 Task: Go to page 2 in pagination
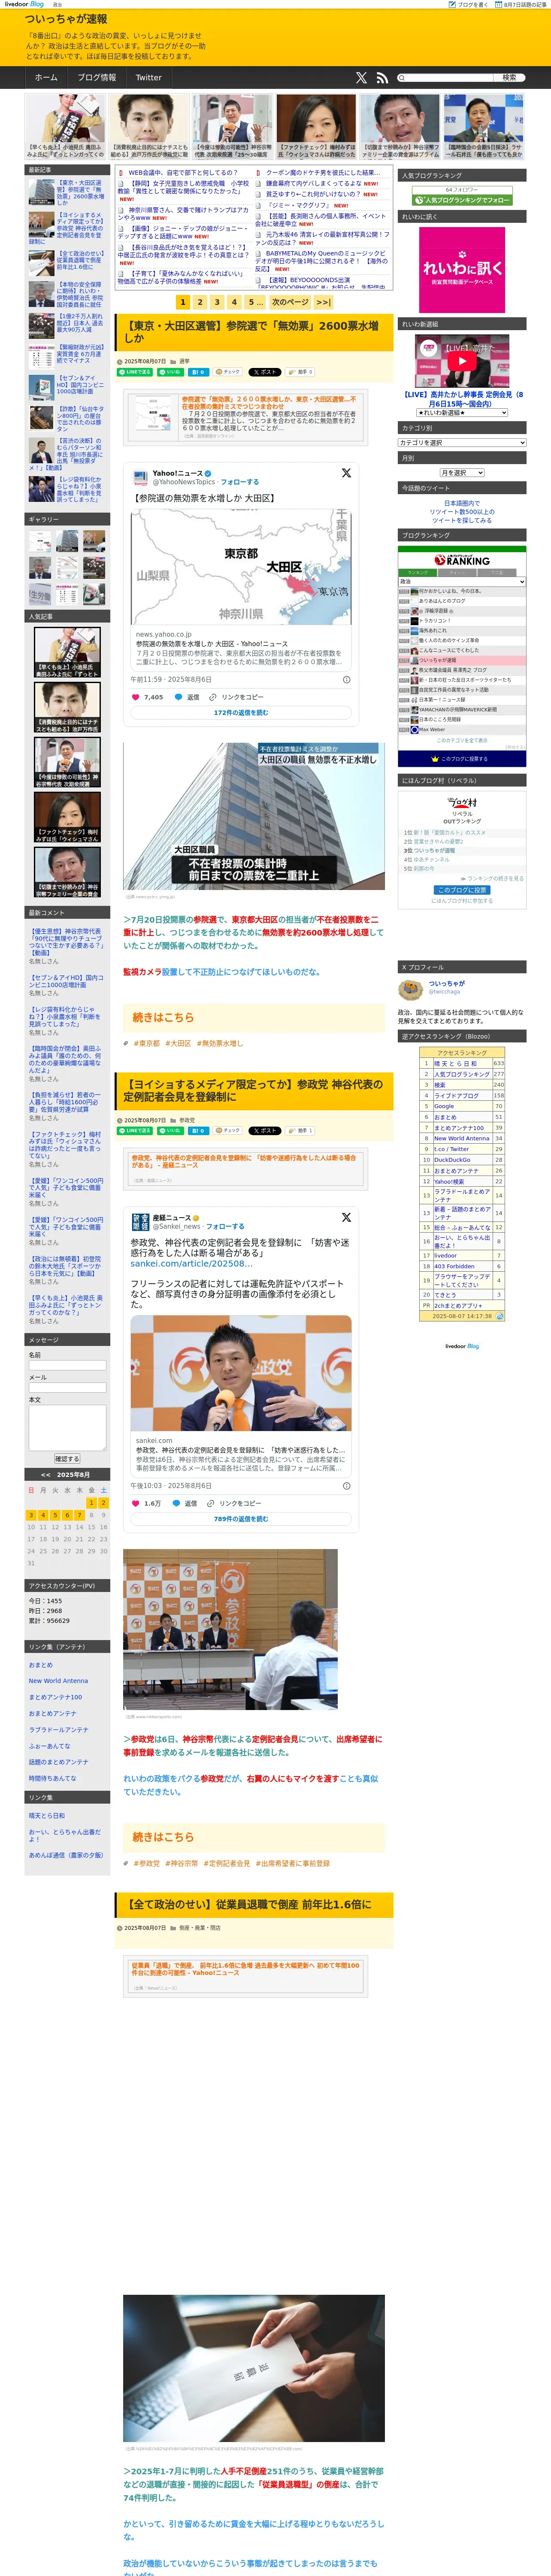pyautogui.click(x=200, y=302)
